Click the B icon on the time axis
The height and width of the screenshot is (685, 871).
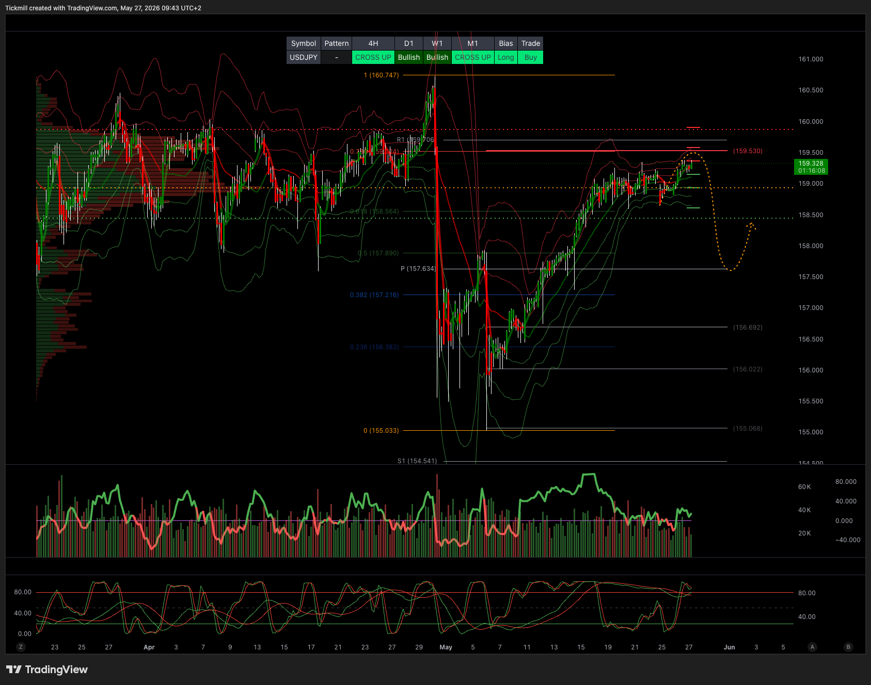tap(848, 647)
